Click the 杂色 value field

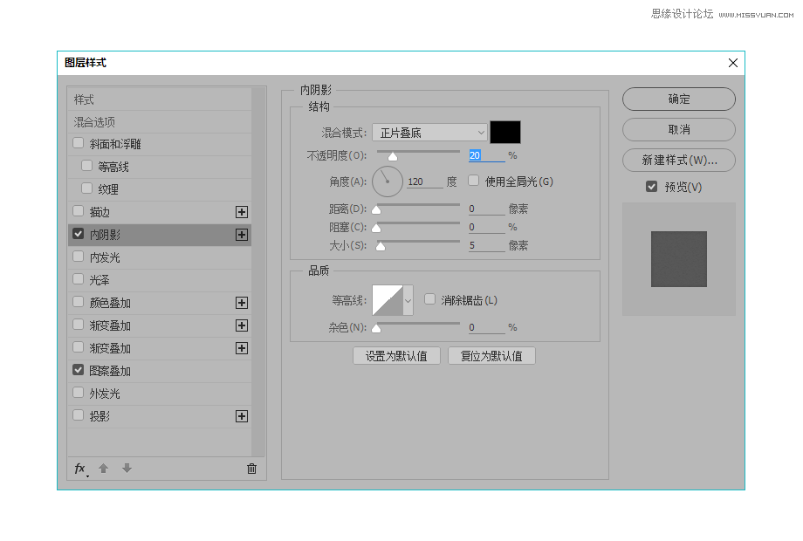486,327
